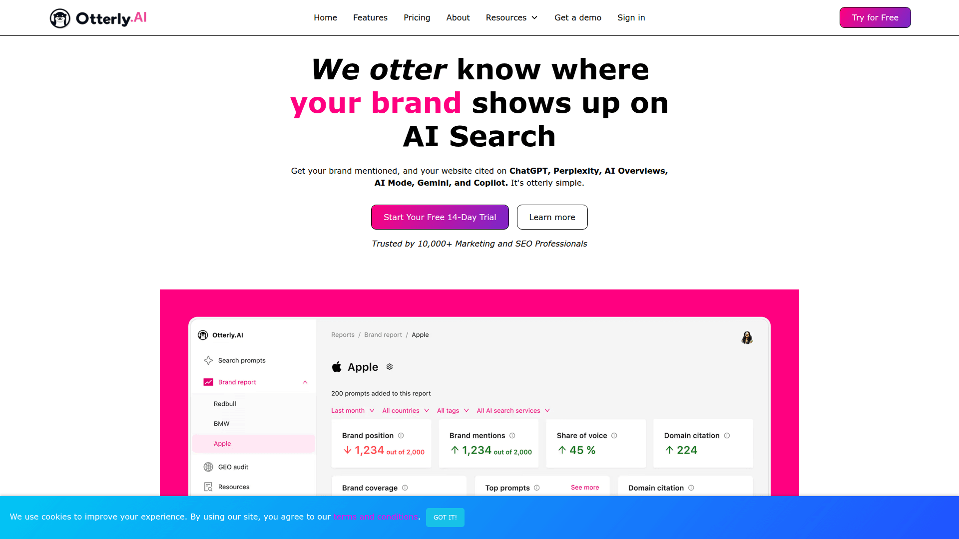Open the All AI search services dropdown
Image resolution: width=959 pixels, height=539 pixels.
point(513,411)
